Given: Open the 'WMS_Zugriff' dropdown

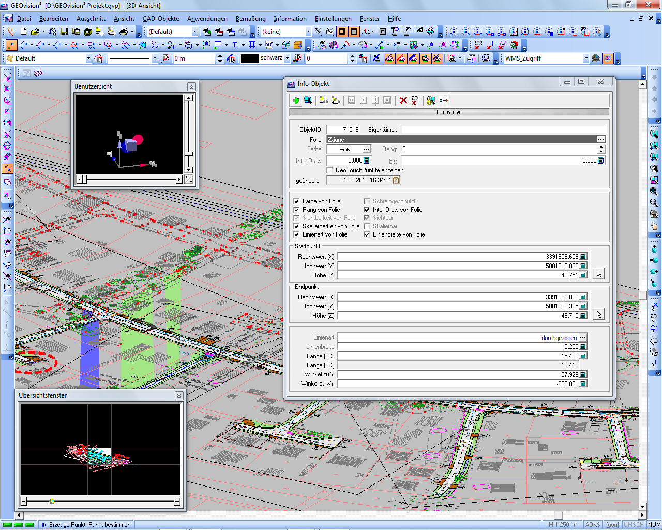Looking at the screenshot, I should 586,58.
